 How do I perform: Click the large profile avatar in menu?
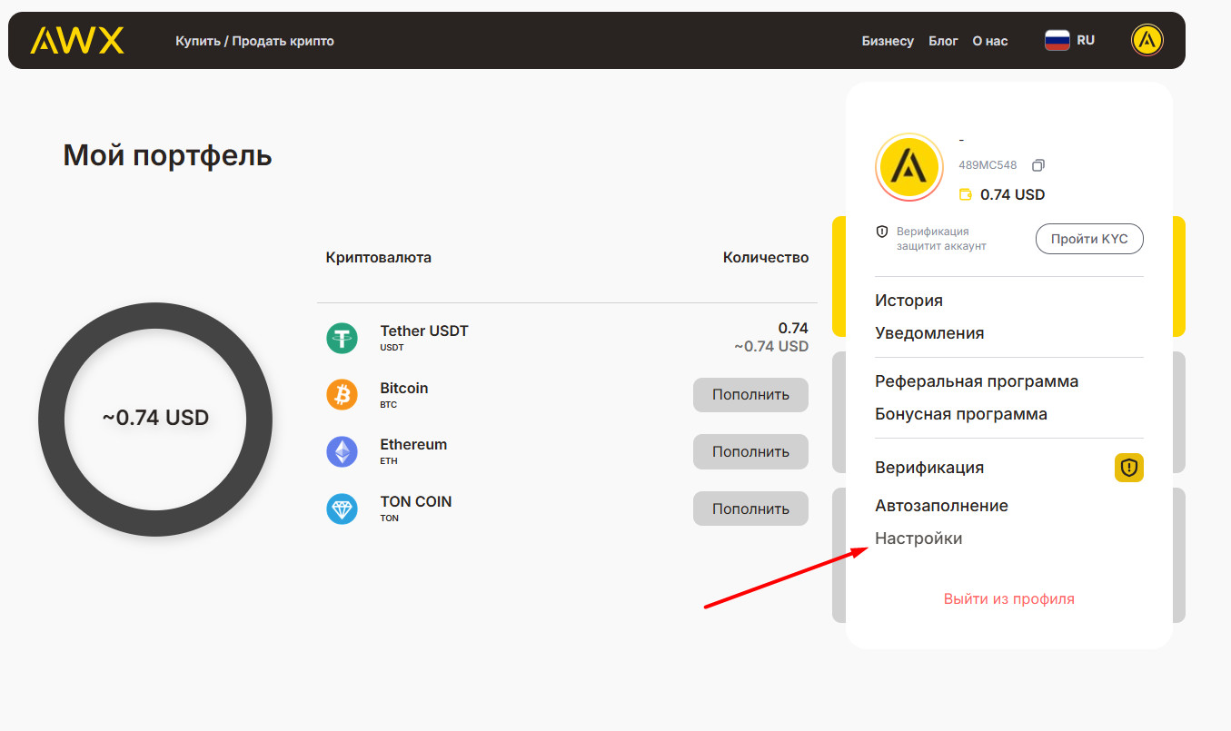point(909,168)
